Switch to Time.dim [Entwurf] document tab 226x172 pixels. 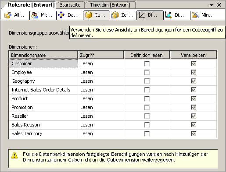110,5
